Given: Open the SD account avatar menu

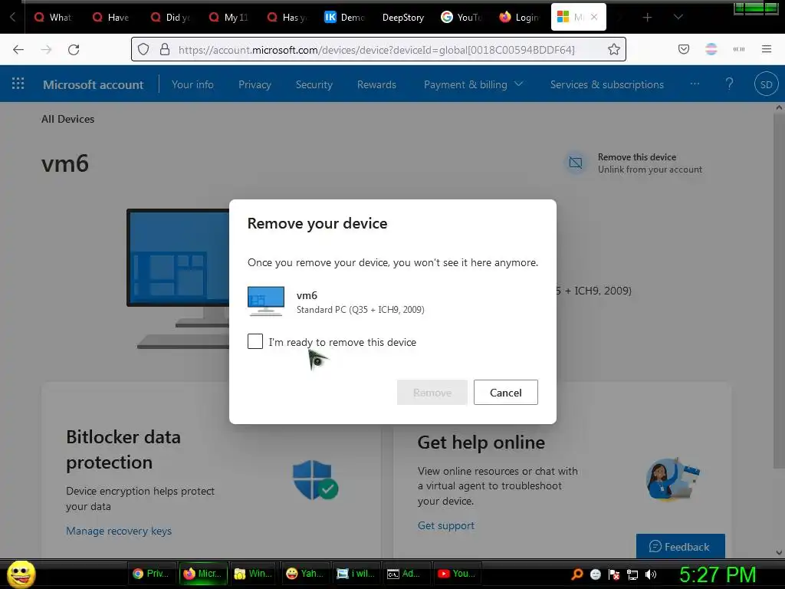Looking at the screenshot, I should 766,84.
